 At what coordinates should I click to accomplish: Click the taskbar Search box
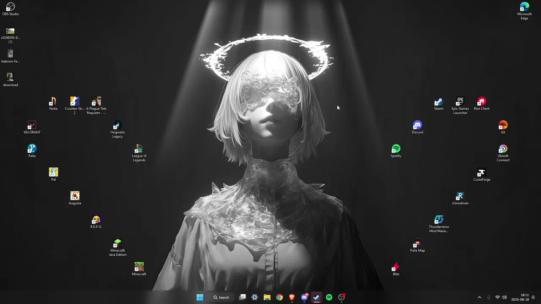tap(221, 297)
